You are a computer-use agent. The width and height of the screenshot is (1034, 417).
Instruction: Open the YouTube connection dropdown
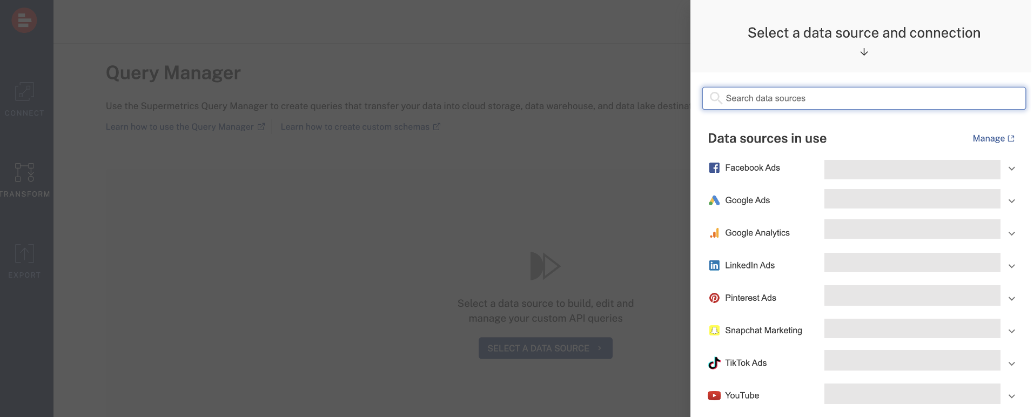pos(1011,396)
